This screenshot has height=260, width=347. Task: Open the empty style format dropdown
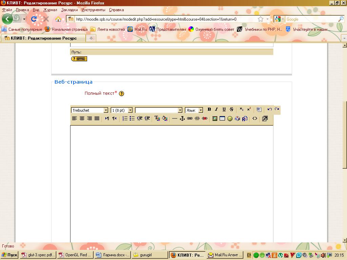[x=159, y=110]
